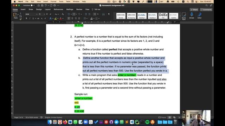Clear all formatting icon
The width and height of the screenshot is (225, 126).
tap(63, 14)
